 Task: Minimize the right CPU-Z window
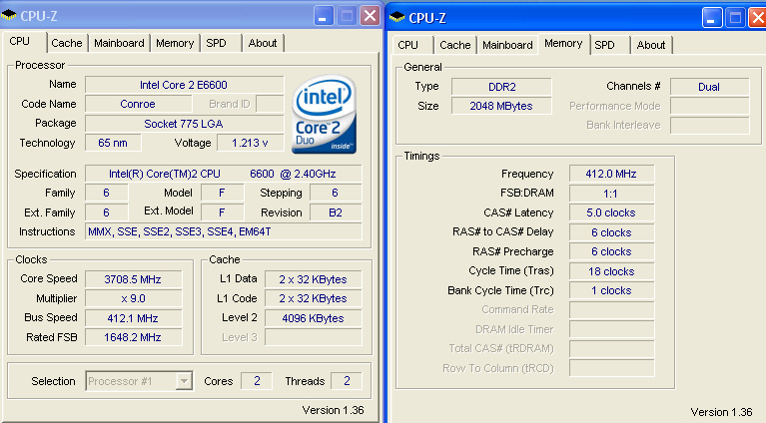(x=712, y=18)
